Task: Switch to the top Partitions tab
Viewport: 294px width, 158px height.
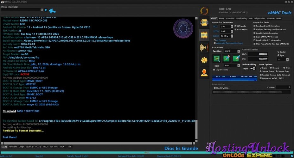Action: click(230, 18)
